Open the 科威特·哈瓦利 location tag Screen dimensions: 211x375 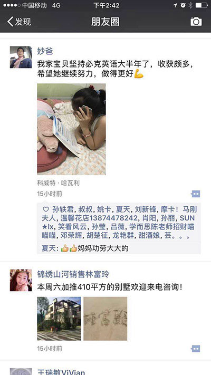pyautogui.click(x=59, y=184)
